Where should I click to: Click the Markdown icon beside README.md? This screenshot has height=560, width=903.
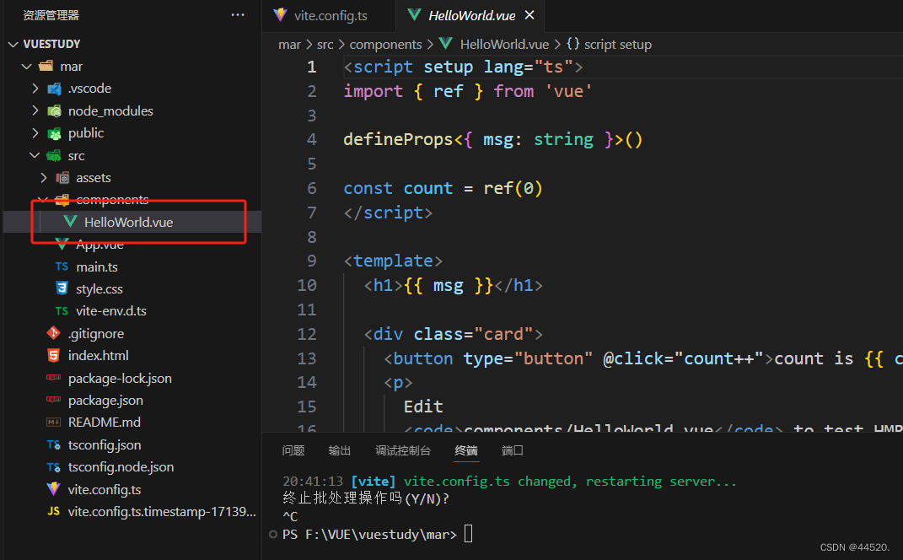52,422
